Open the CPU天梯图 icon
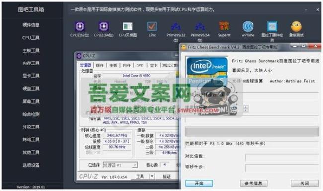 click(128, 27)
